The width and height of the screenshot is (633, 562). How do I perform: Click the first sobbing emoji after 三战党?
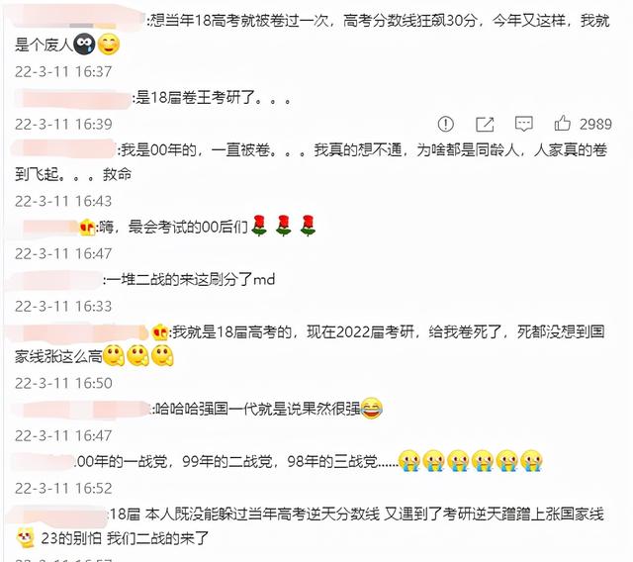click(409, 461)
